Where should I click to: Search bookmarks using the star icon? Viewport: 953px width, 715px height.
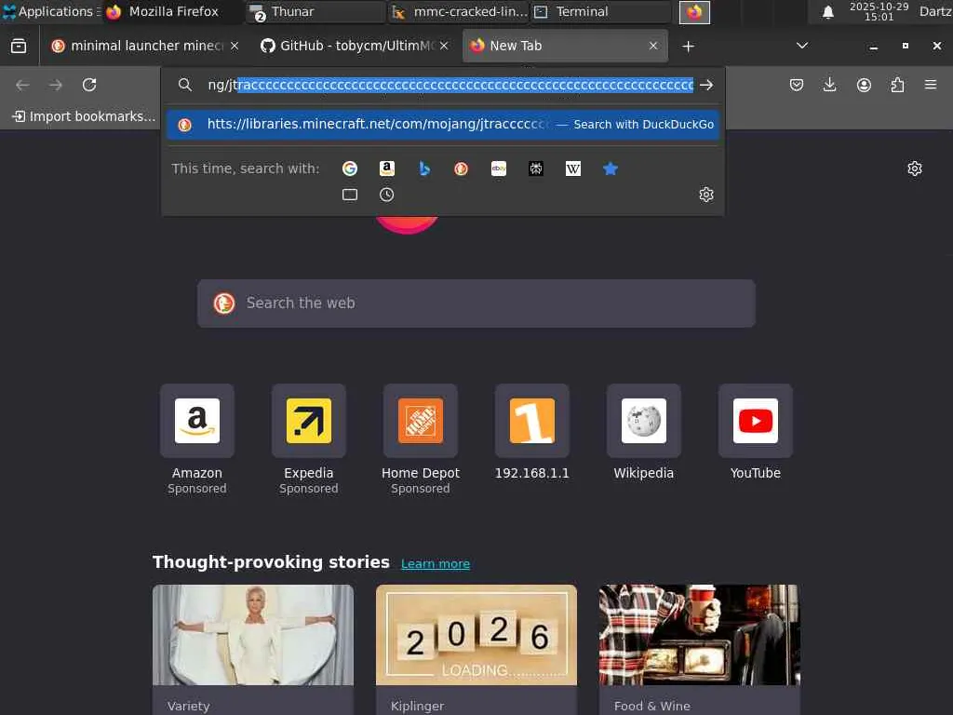click(611, 169)
